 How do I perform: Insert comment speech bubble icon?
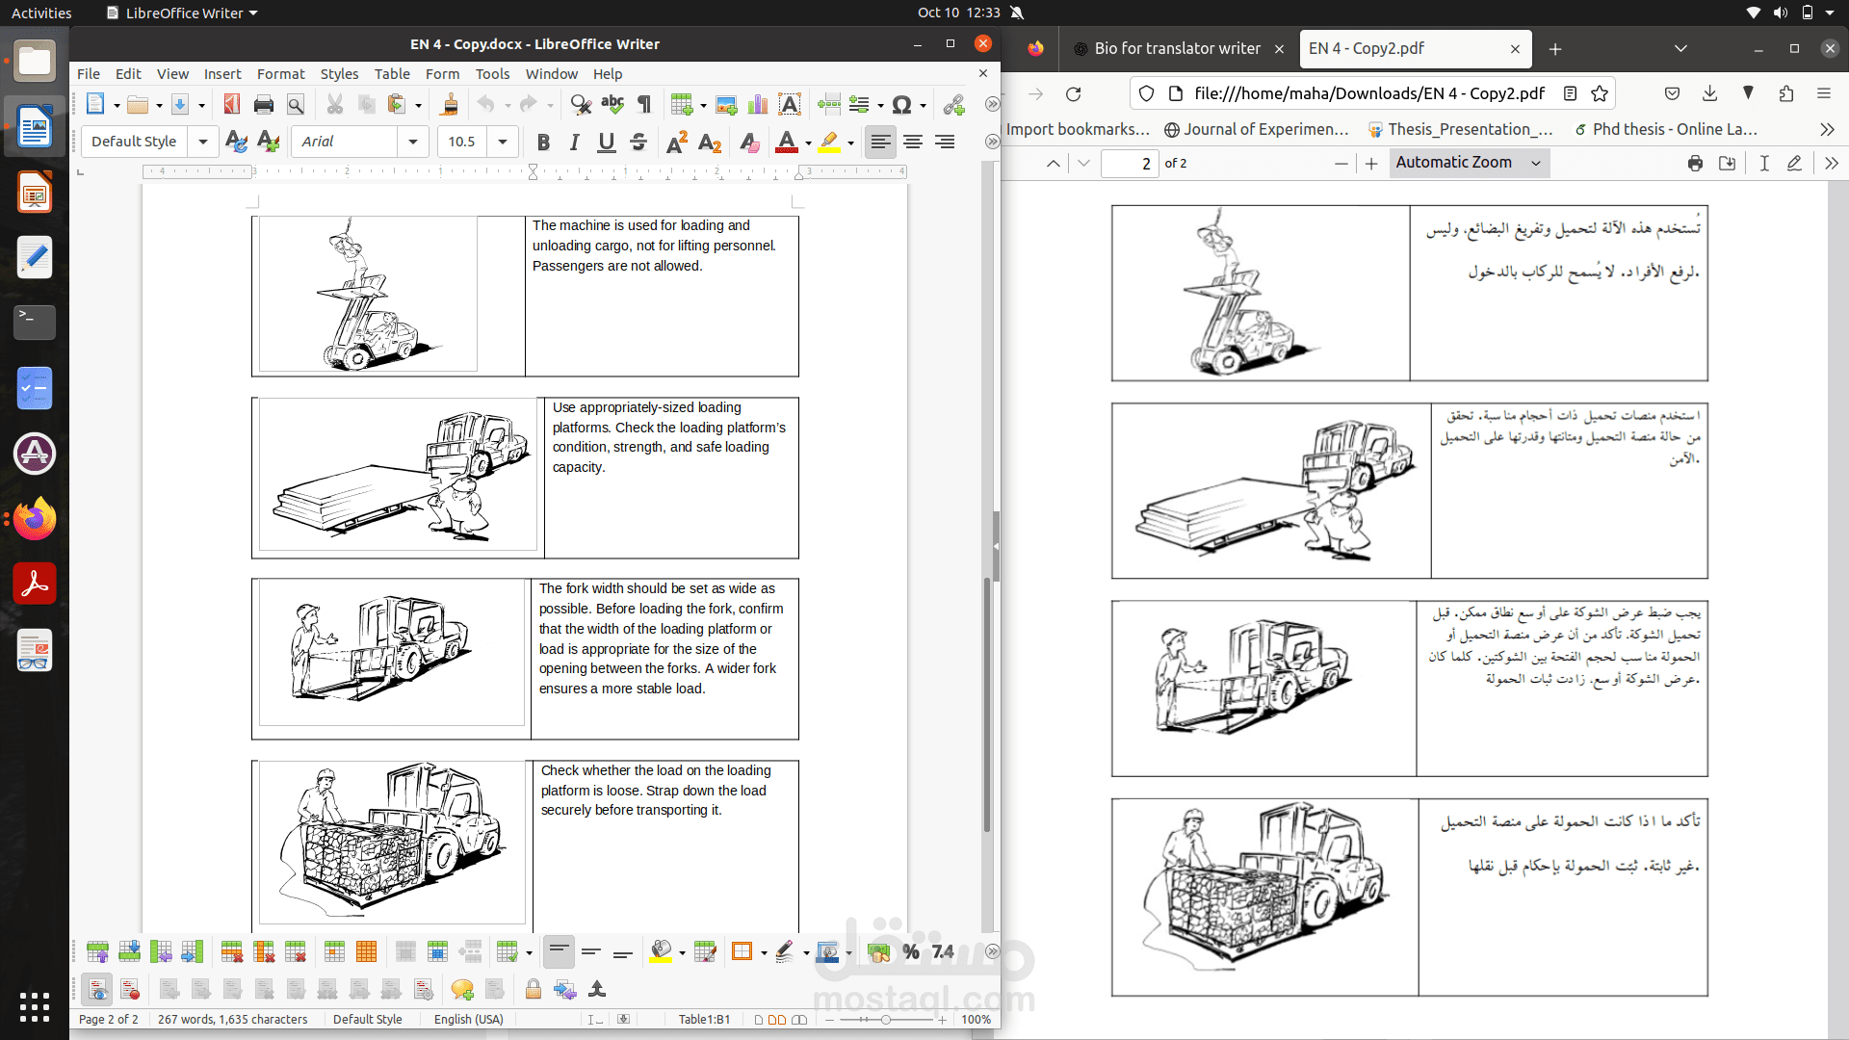462,990
